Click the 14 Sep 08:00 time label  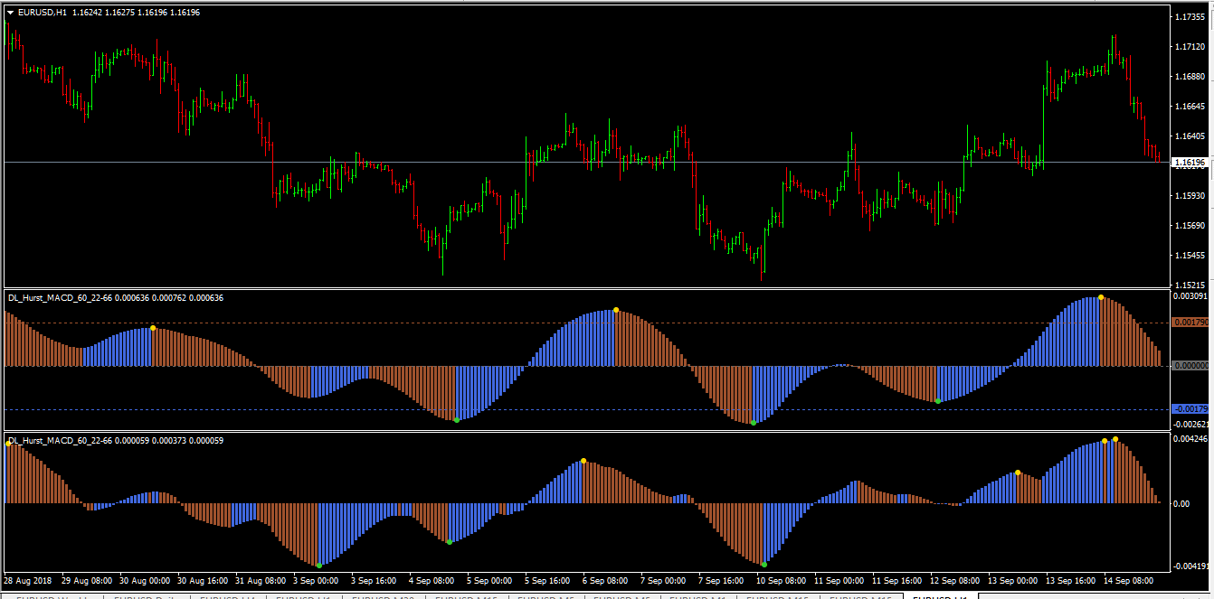[1131, 581]
